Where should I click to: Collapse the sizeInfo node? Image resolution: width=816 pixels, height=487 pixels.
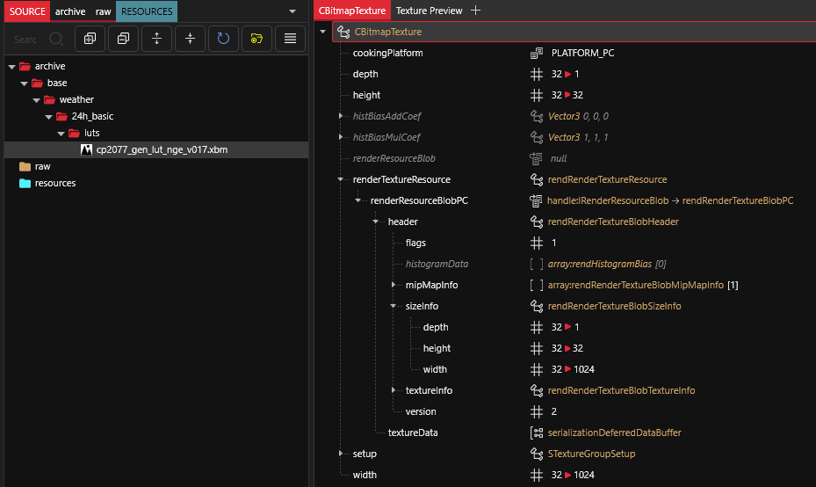(395, 306)
